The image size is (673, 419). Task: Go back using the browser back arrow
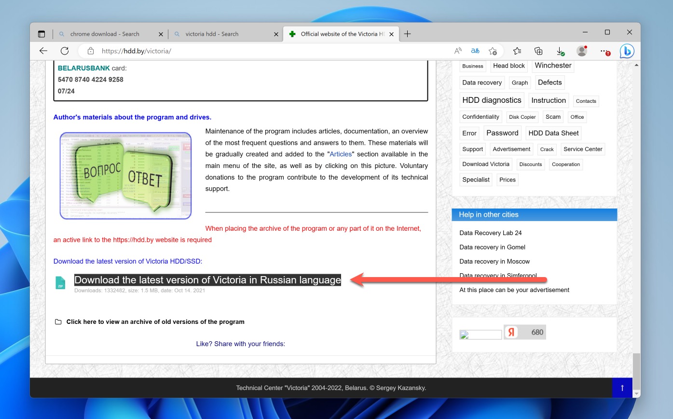point(43,51)
